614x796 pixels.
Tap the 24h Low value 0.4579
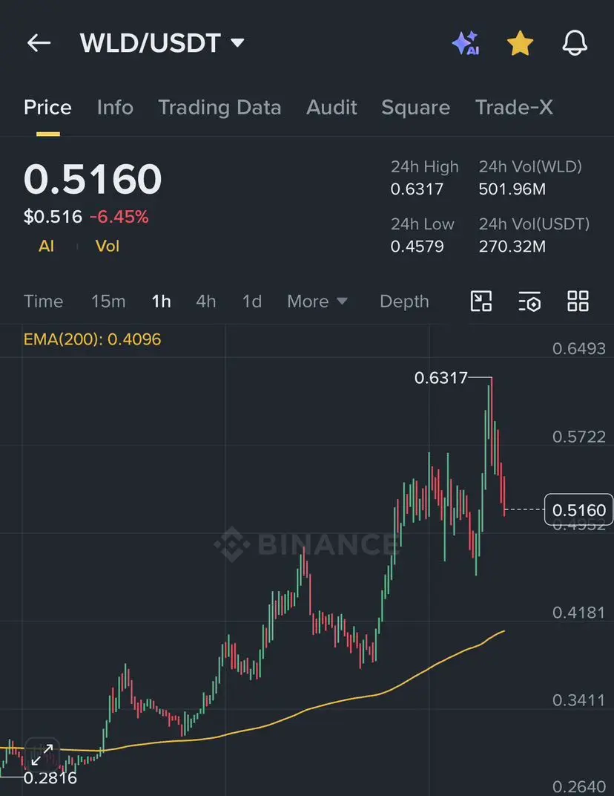[417, 247]
